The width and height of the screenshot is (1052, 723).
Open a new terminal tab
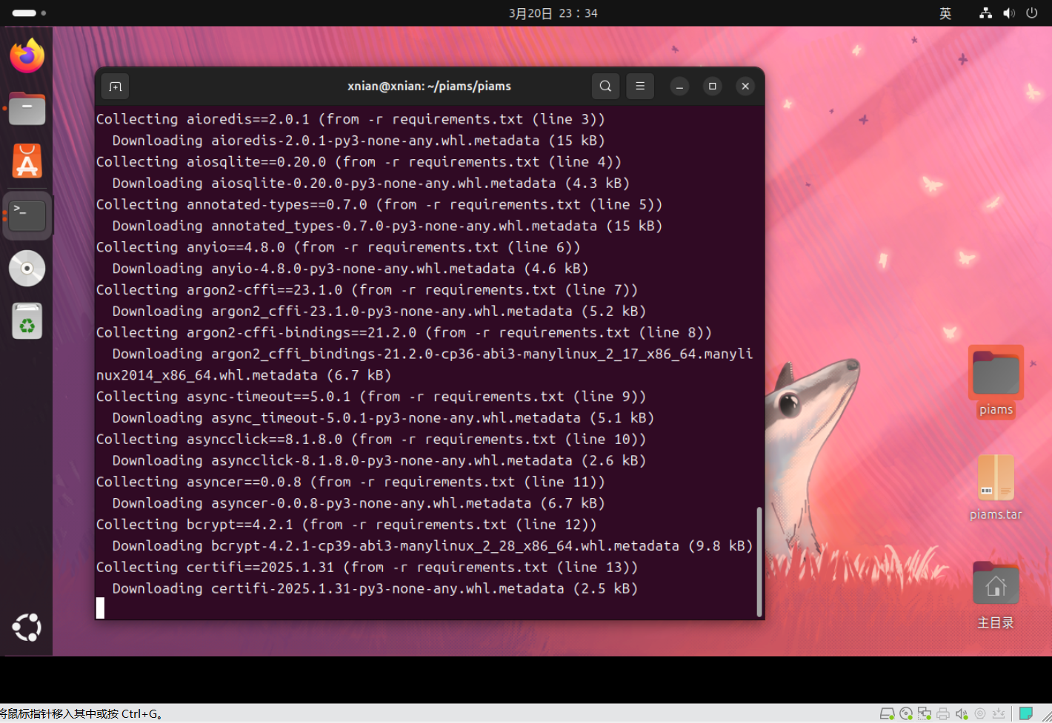pyautogui.click(x=116, y=87)
